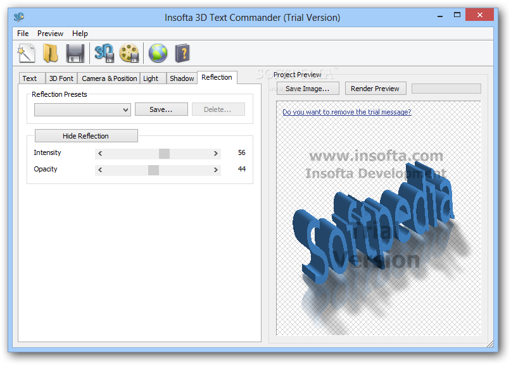Decrease Intensity with the left arrow
This screenshot has height=365, width=511.
pos(100,153)
